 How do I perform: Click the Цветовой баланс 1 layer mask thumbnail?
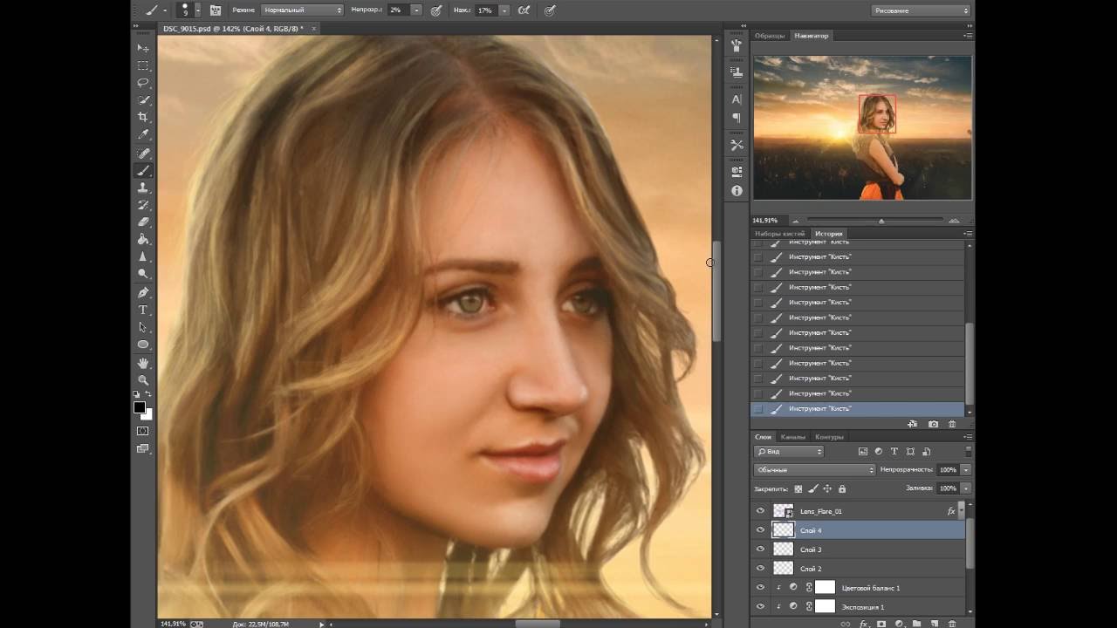coord(825,588)
